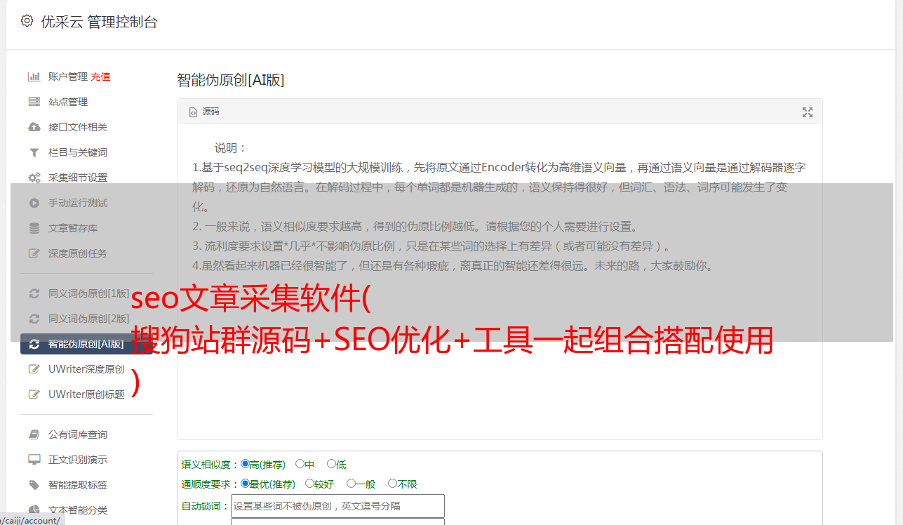Click inside the article editor text area
Screen dimensions: 903x525
point(500,281)
